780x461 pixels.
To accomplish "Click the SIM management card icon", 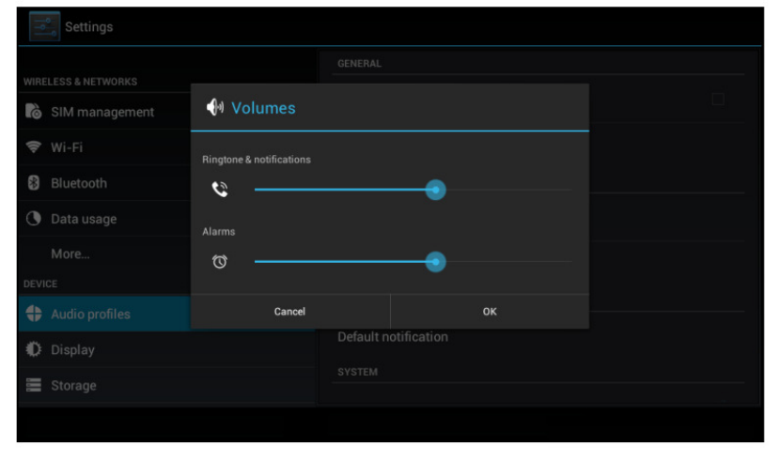I will (33, 112).
